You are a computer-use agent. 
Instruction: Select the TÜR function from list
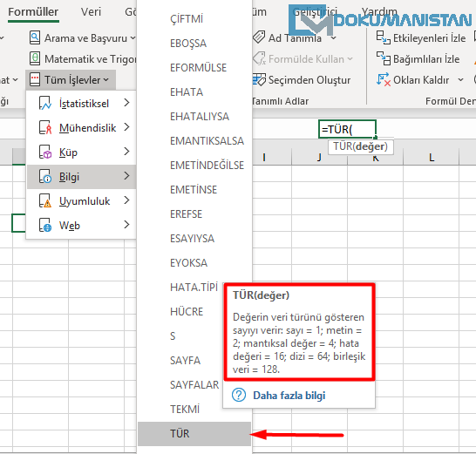(194, 434)
